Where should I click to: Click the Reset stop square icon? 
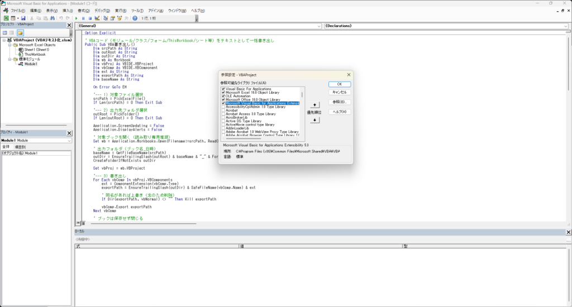point(90,18)
